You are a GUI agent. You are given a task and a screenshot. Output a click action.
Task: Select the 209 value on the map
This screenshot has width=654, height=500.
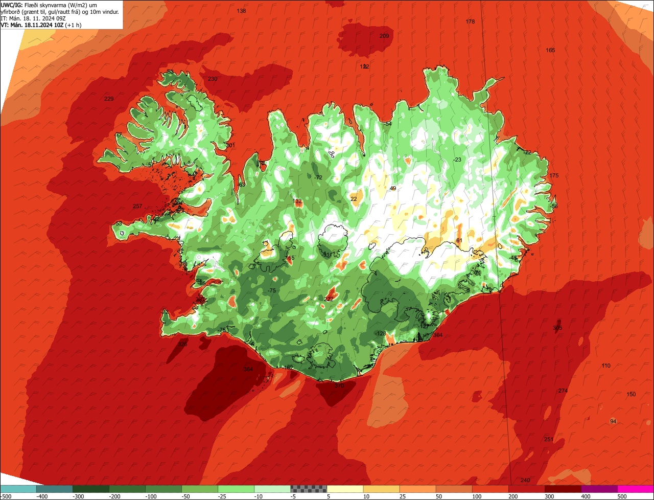tap(384, 36)
